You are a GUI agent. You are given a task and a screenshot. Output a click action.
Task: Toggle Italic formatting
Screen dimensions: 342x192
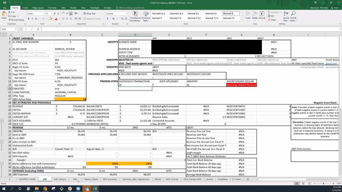pos(32,19)
